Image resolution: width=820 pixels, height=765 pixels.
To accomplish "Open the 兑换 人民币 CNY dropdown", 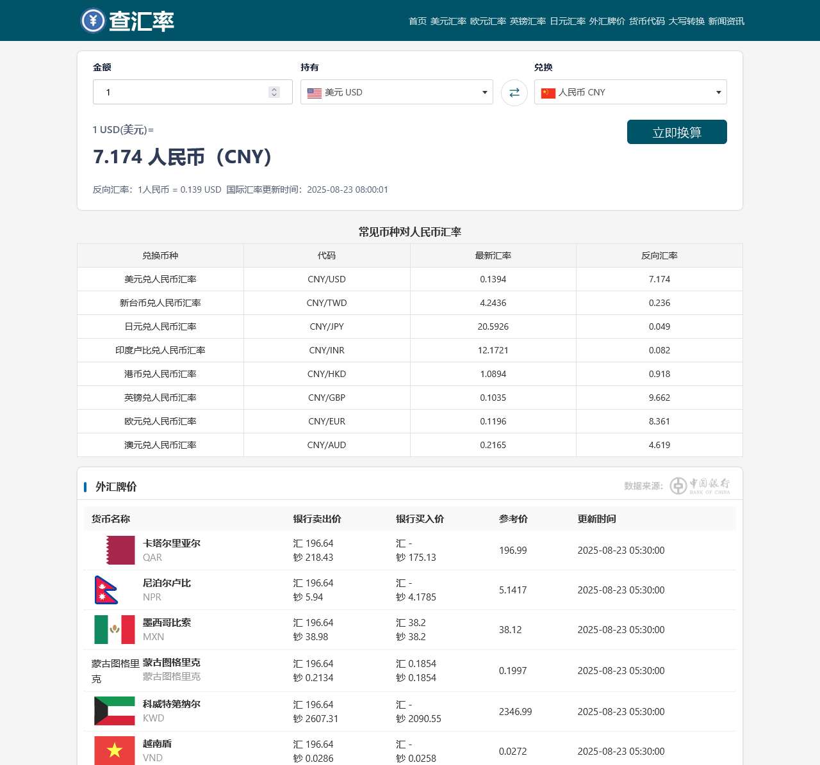I will click(630, 92).
